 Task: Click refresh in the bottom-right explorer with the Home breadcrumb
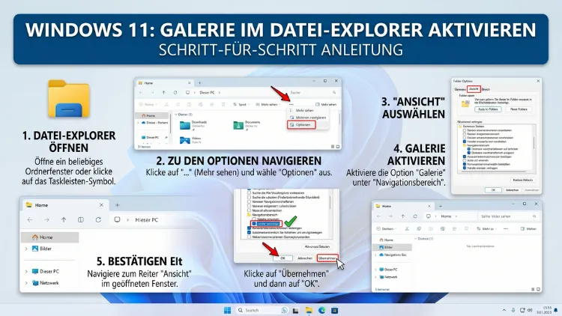(x=415, y=216)
